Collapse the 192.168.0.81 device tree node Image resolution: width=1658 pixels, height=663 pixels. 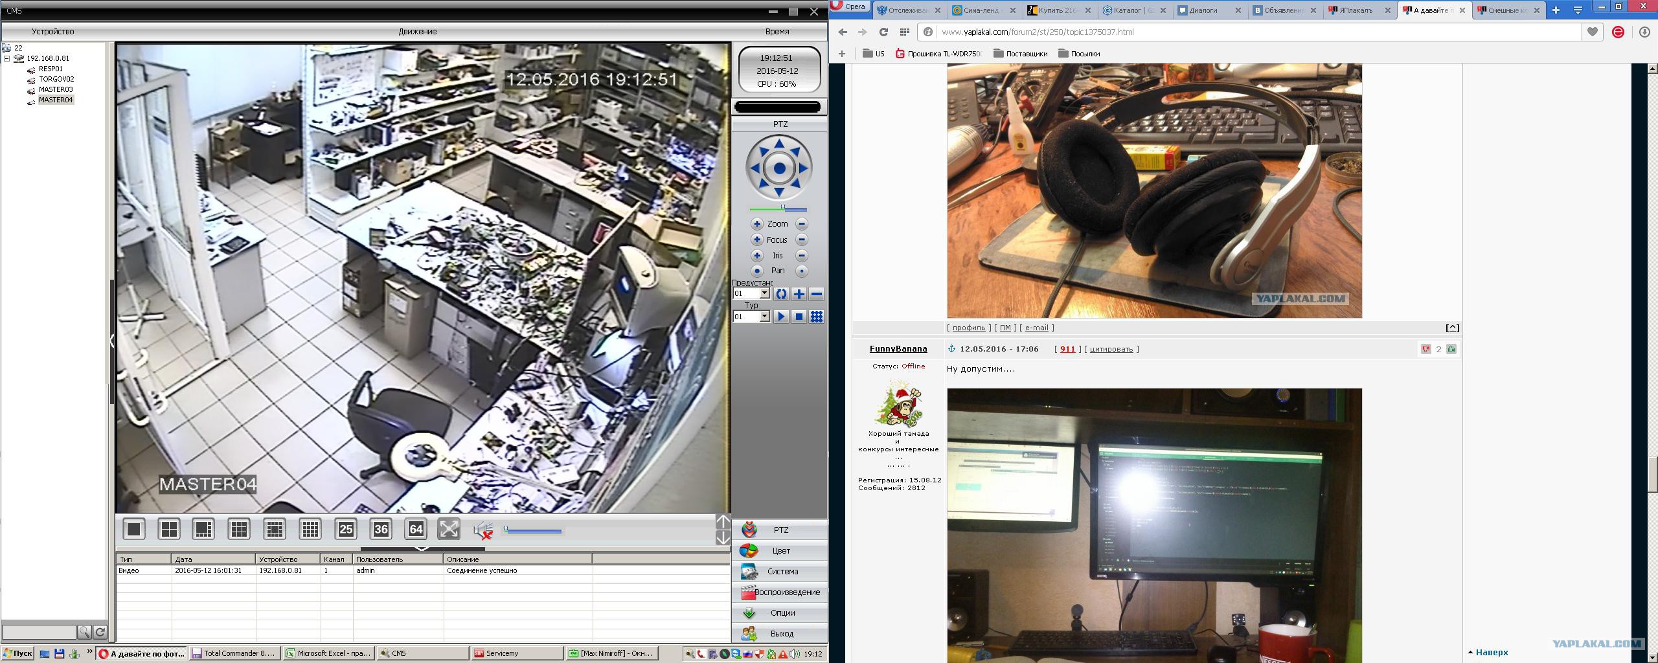[7, 58]
